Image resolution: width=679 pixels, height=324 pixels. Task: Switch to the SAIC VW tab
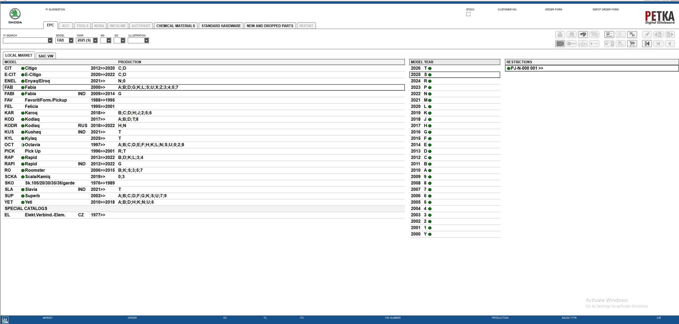46,56
